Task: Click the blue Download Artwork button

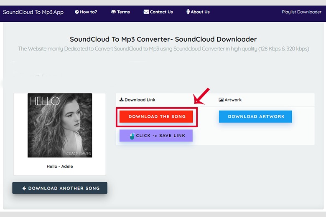Action: click(255, 116)
